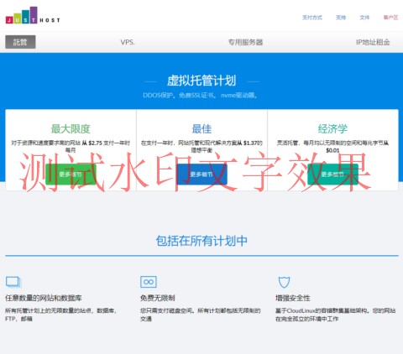This screenshot has width=403, height=354.
Task: Click the 虚拟托管计划 heading
Action: pos(201,81)
